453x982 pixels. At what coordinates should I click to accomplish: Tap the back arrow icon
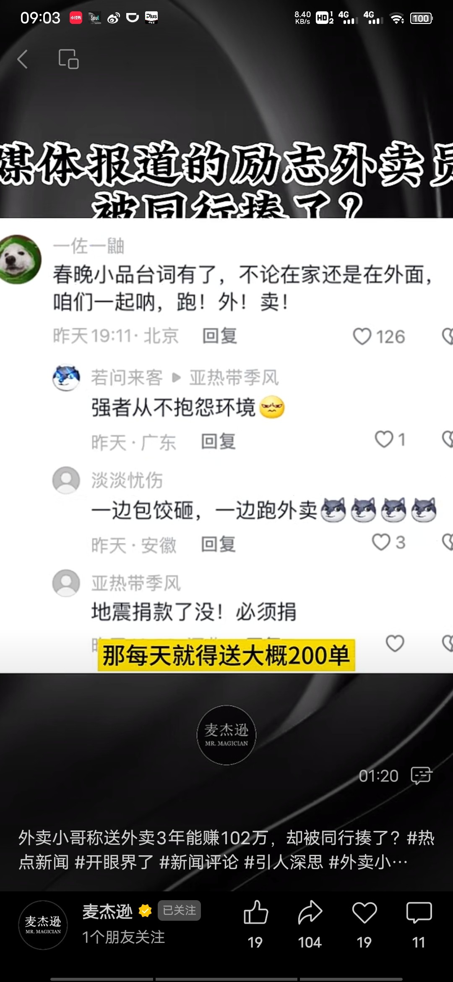(23, 59)
